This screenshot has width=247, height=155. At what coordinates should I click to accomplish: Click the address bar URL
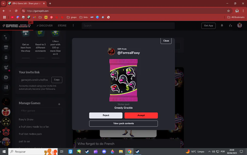pos(38,11)
